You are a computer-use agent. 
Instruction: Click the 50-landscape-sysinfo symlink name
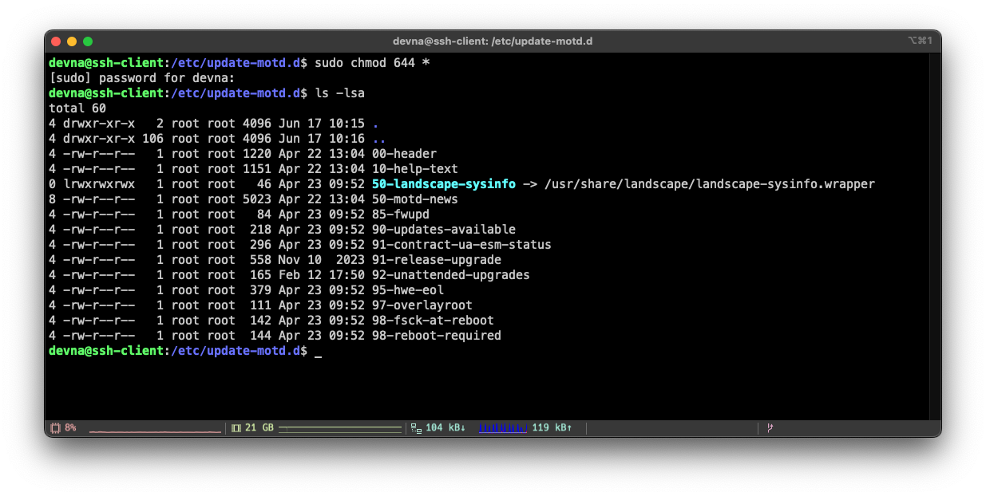(444, 184)
